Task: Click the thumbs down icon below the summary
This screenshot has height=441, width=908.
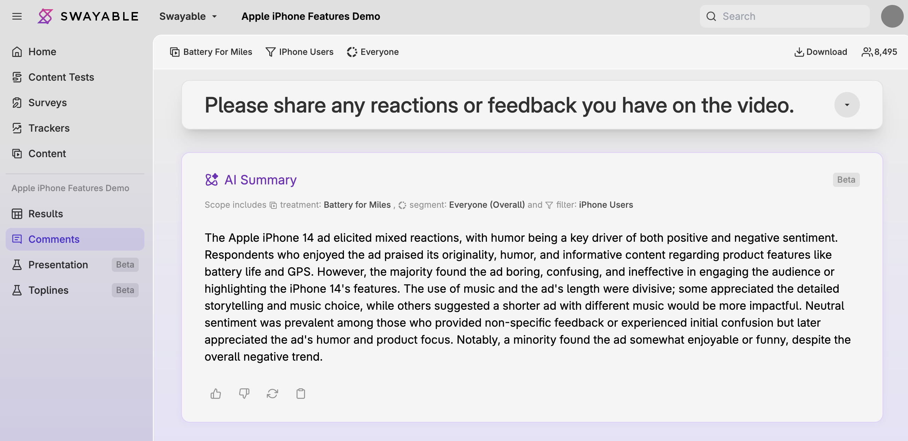Action: point(244,394)
